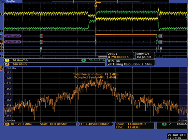This screenshot has height=140, width=188.
Task: Click the D15-D0 timing resolution readout
Action: pos(131,63)
